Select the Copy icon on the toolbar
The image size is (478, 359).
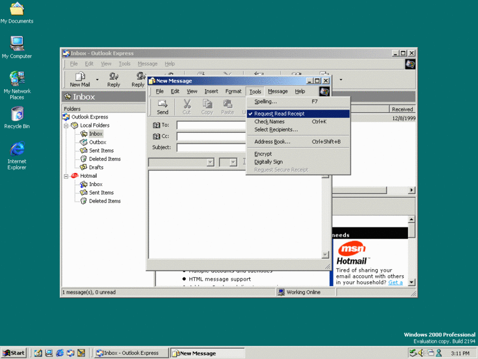(x=207, y=106)
